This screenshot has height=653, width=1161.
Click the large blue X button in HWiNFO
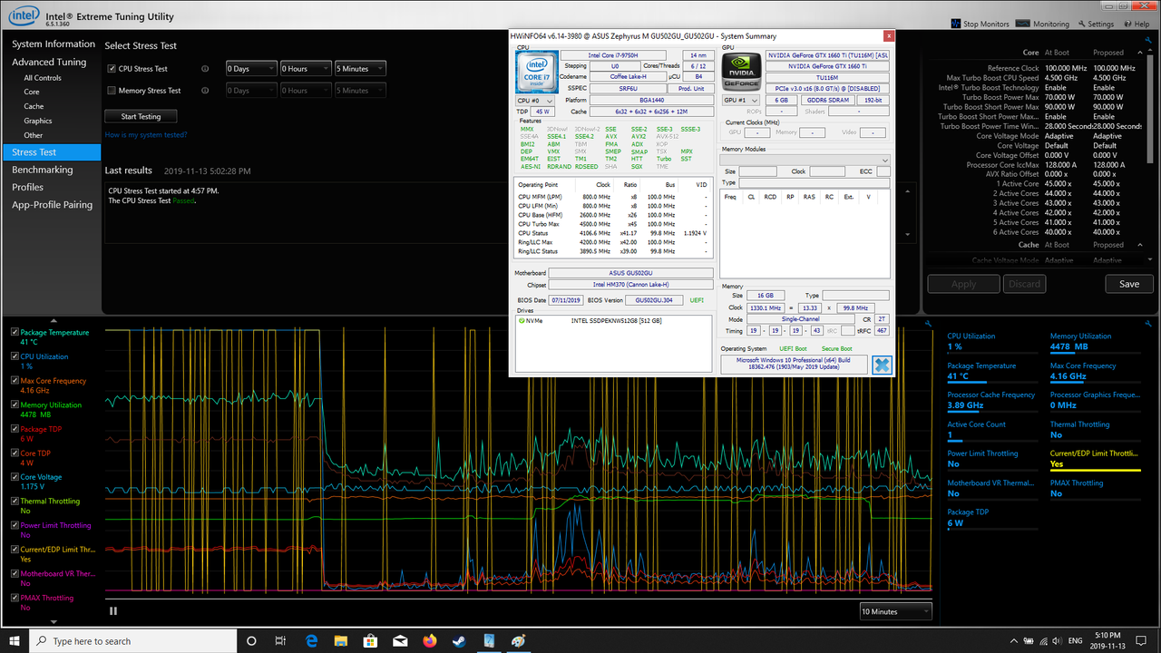pos(882,365)
